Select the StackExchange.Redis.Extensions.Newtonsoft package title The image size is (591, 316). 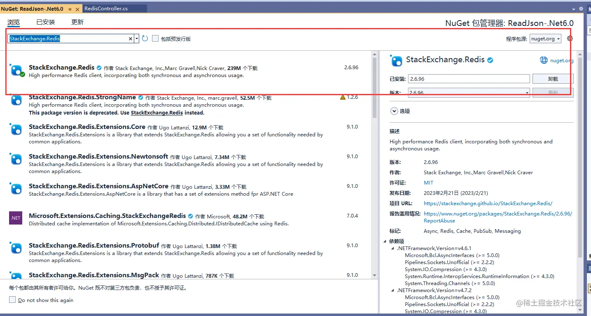98,157
